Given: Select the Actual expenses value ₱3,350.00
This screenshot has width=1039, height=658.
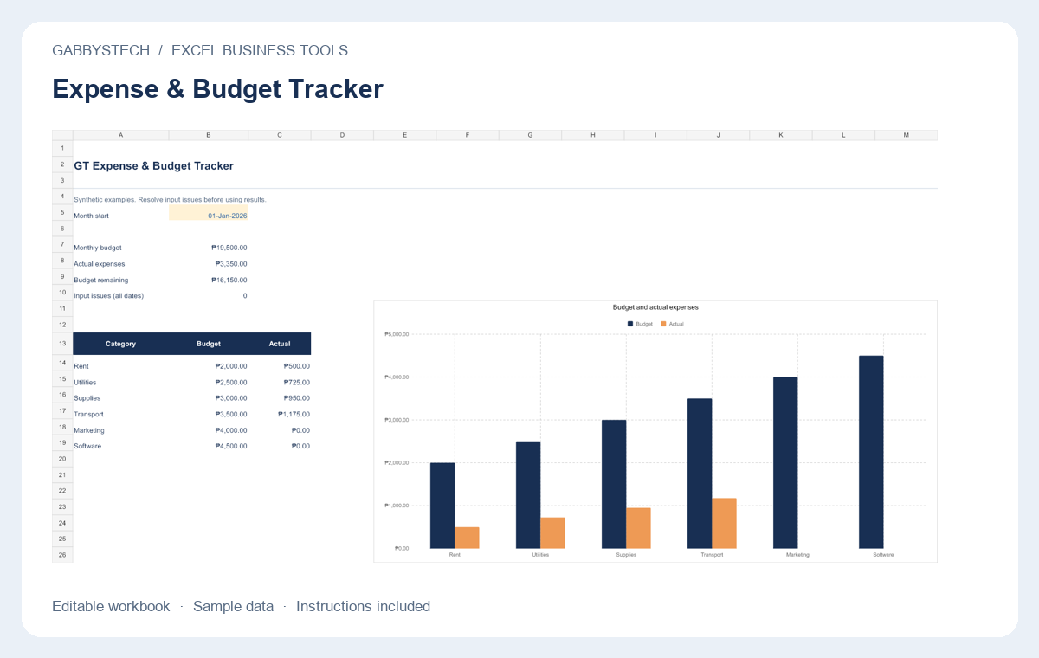Looking at the screenshot, I should (231, 263).
